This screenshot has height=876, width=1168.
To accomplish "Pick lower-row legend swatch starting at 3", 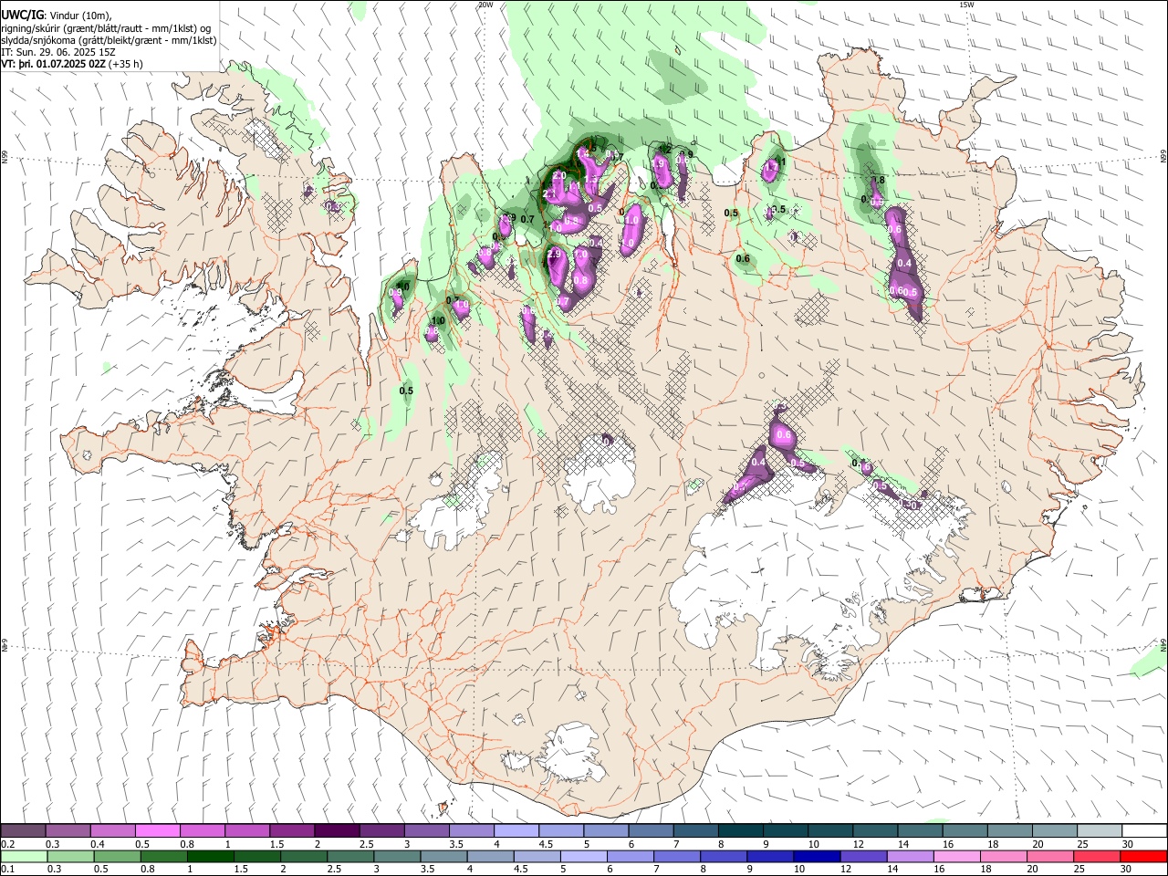I will tap(396, 856).
